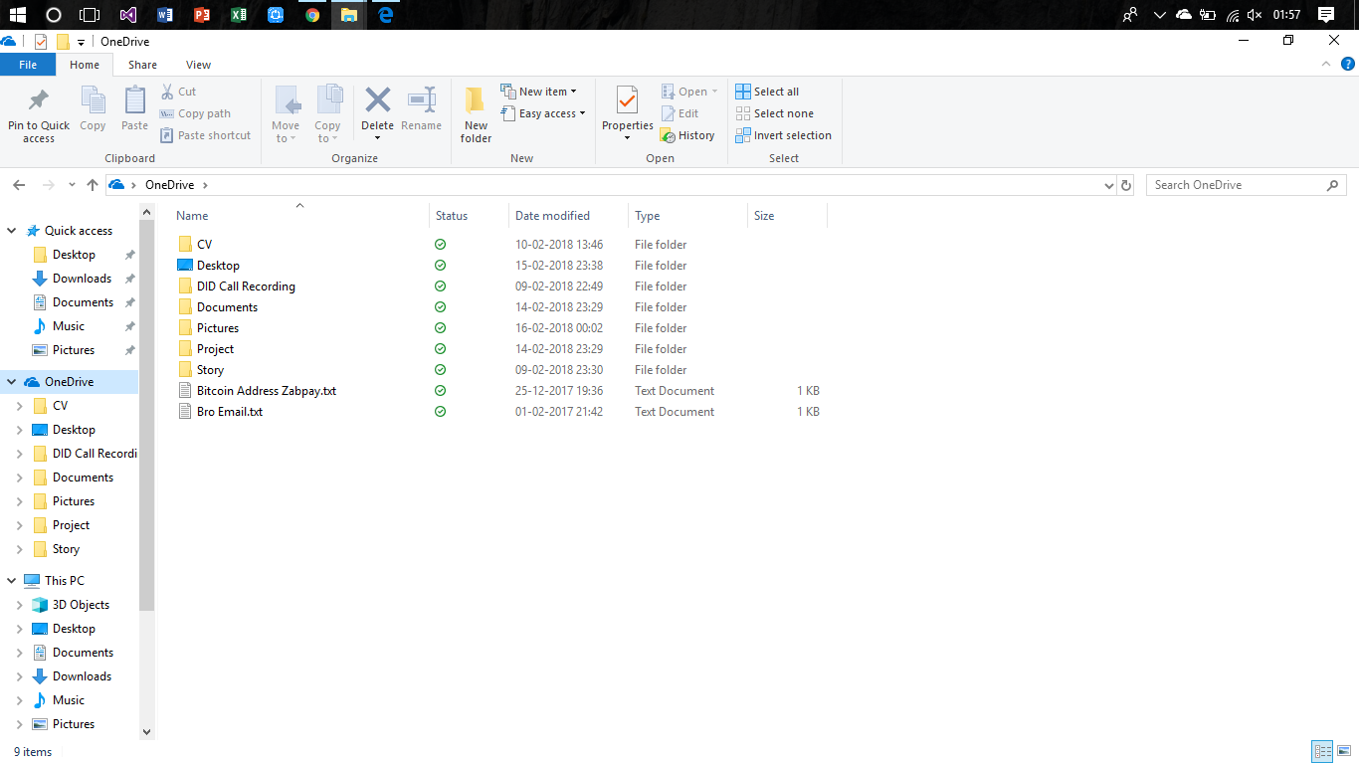Collapse the This PC tree node
The height and width of the screenshot is (764, 1359).
(12, 581)
